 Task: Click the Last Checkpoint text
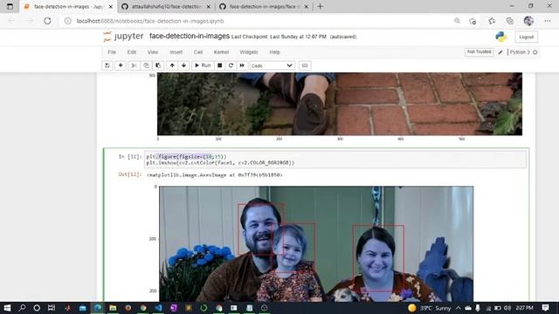pos(279,37)
